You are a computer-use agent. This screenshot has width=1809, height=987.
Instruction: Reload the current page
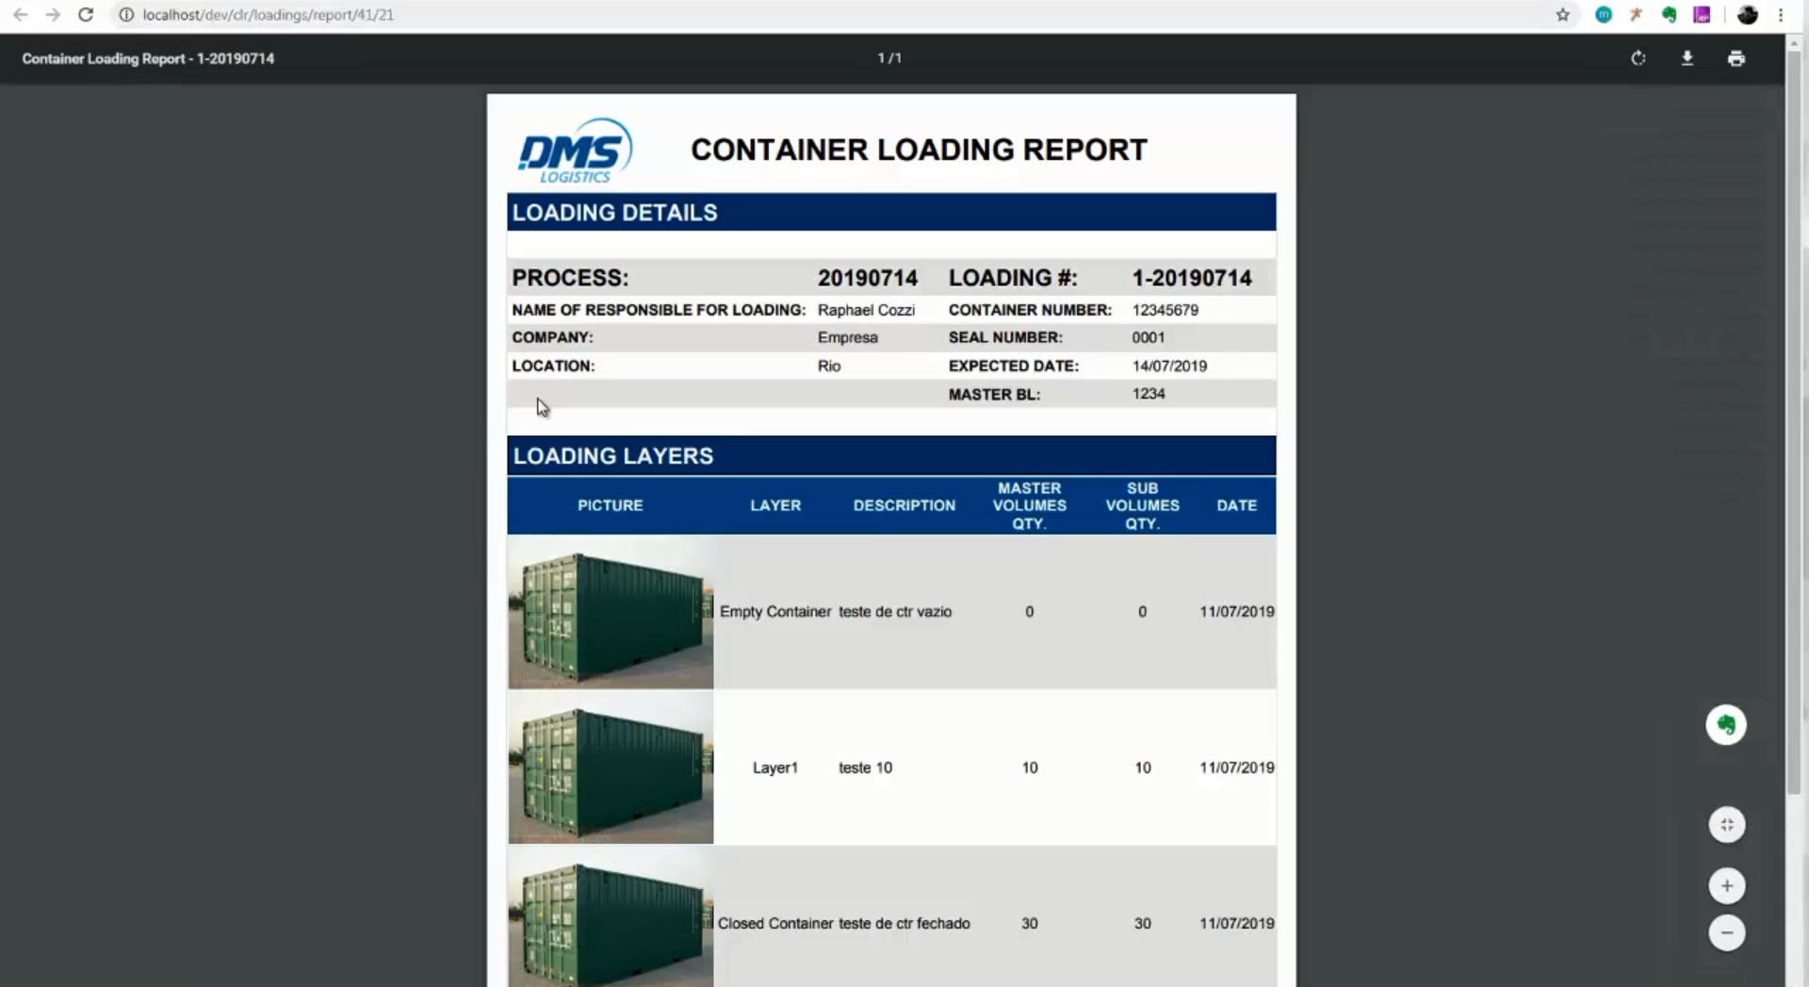pyautogui.click(x=86, y=14)
